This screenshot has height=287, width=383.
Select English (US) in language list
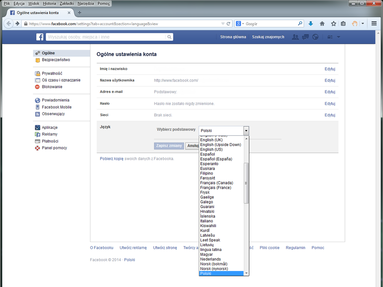pyautogui.click(x=222, y=150)
